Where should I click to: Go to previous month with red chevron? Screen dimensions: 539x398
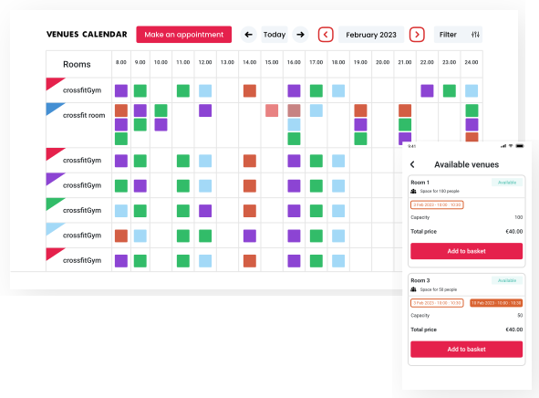pos(326,35)
